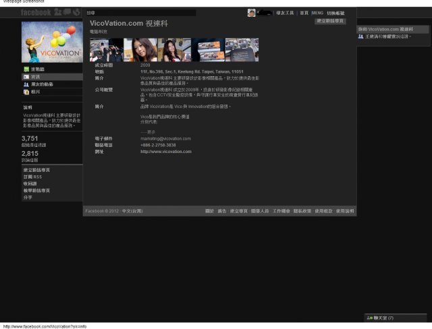
Task: Open the second photo of woman's close-up
Action: 140,50
